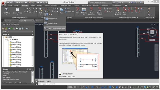This screenshot has width=160, height=90.
Task: Click the Help question mark in title bar
Action: [140, 2]
